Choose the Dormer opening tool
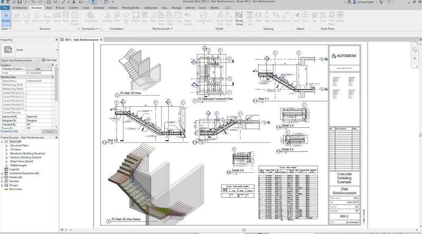The image size is (422, 234). (286, 17)
